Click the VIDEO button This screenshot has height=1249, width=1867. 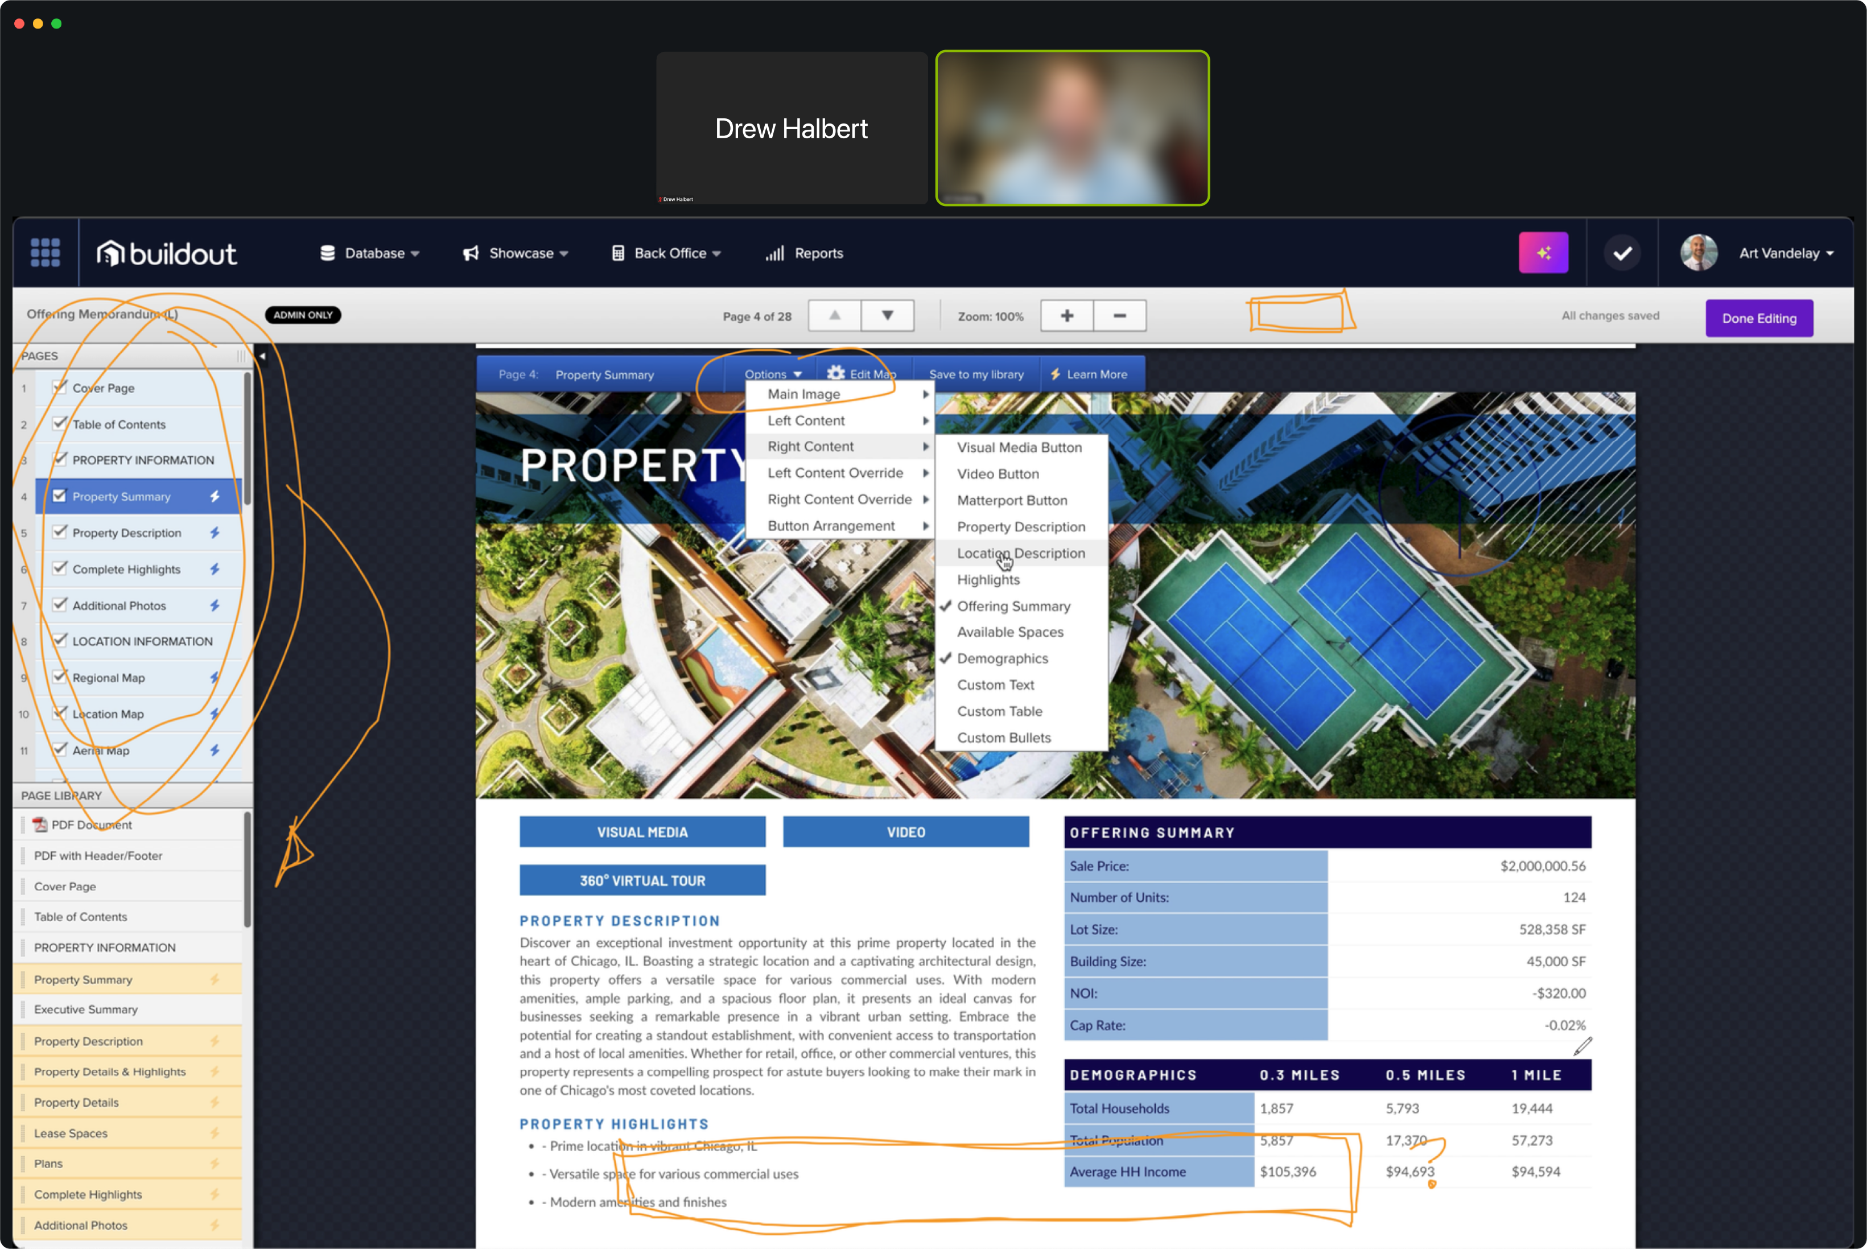coord(906,831)
